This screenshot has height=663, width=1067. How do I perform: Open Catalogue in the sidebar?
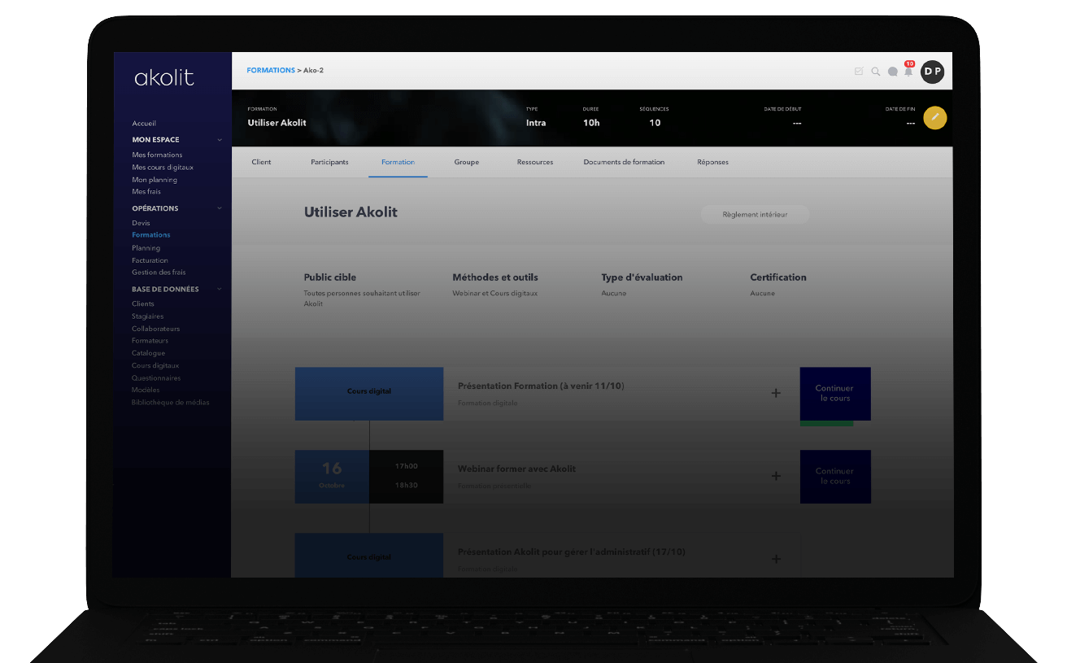tap(149, 353)
